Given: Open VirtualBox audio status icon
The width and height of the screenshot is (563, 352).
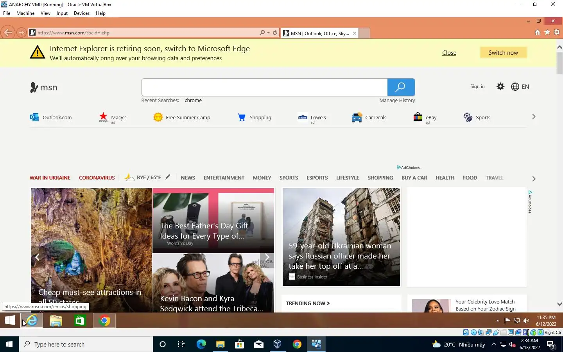Looking at the screenshot, I should [x=481, y=332].
